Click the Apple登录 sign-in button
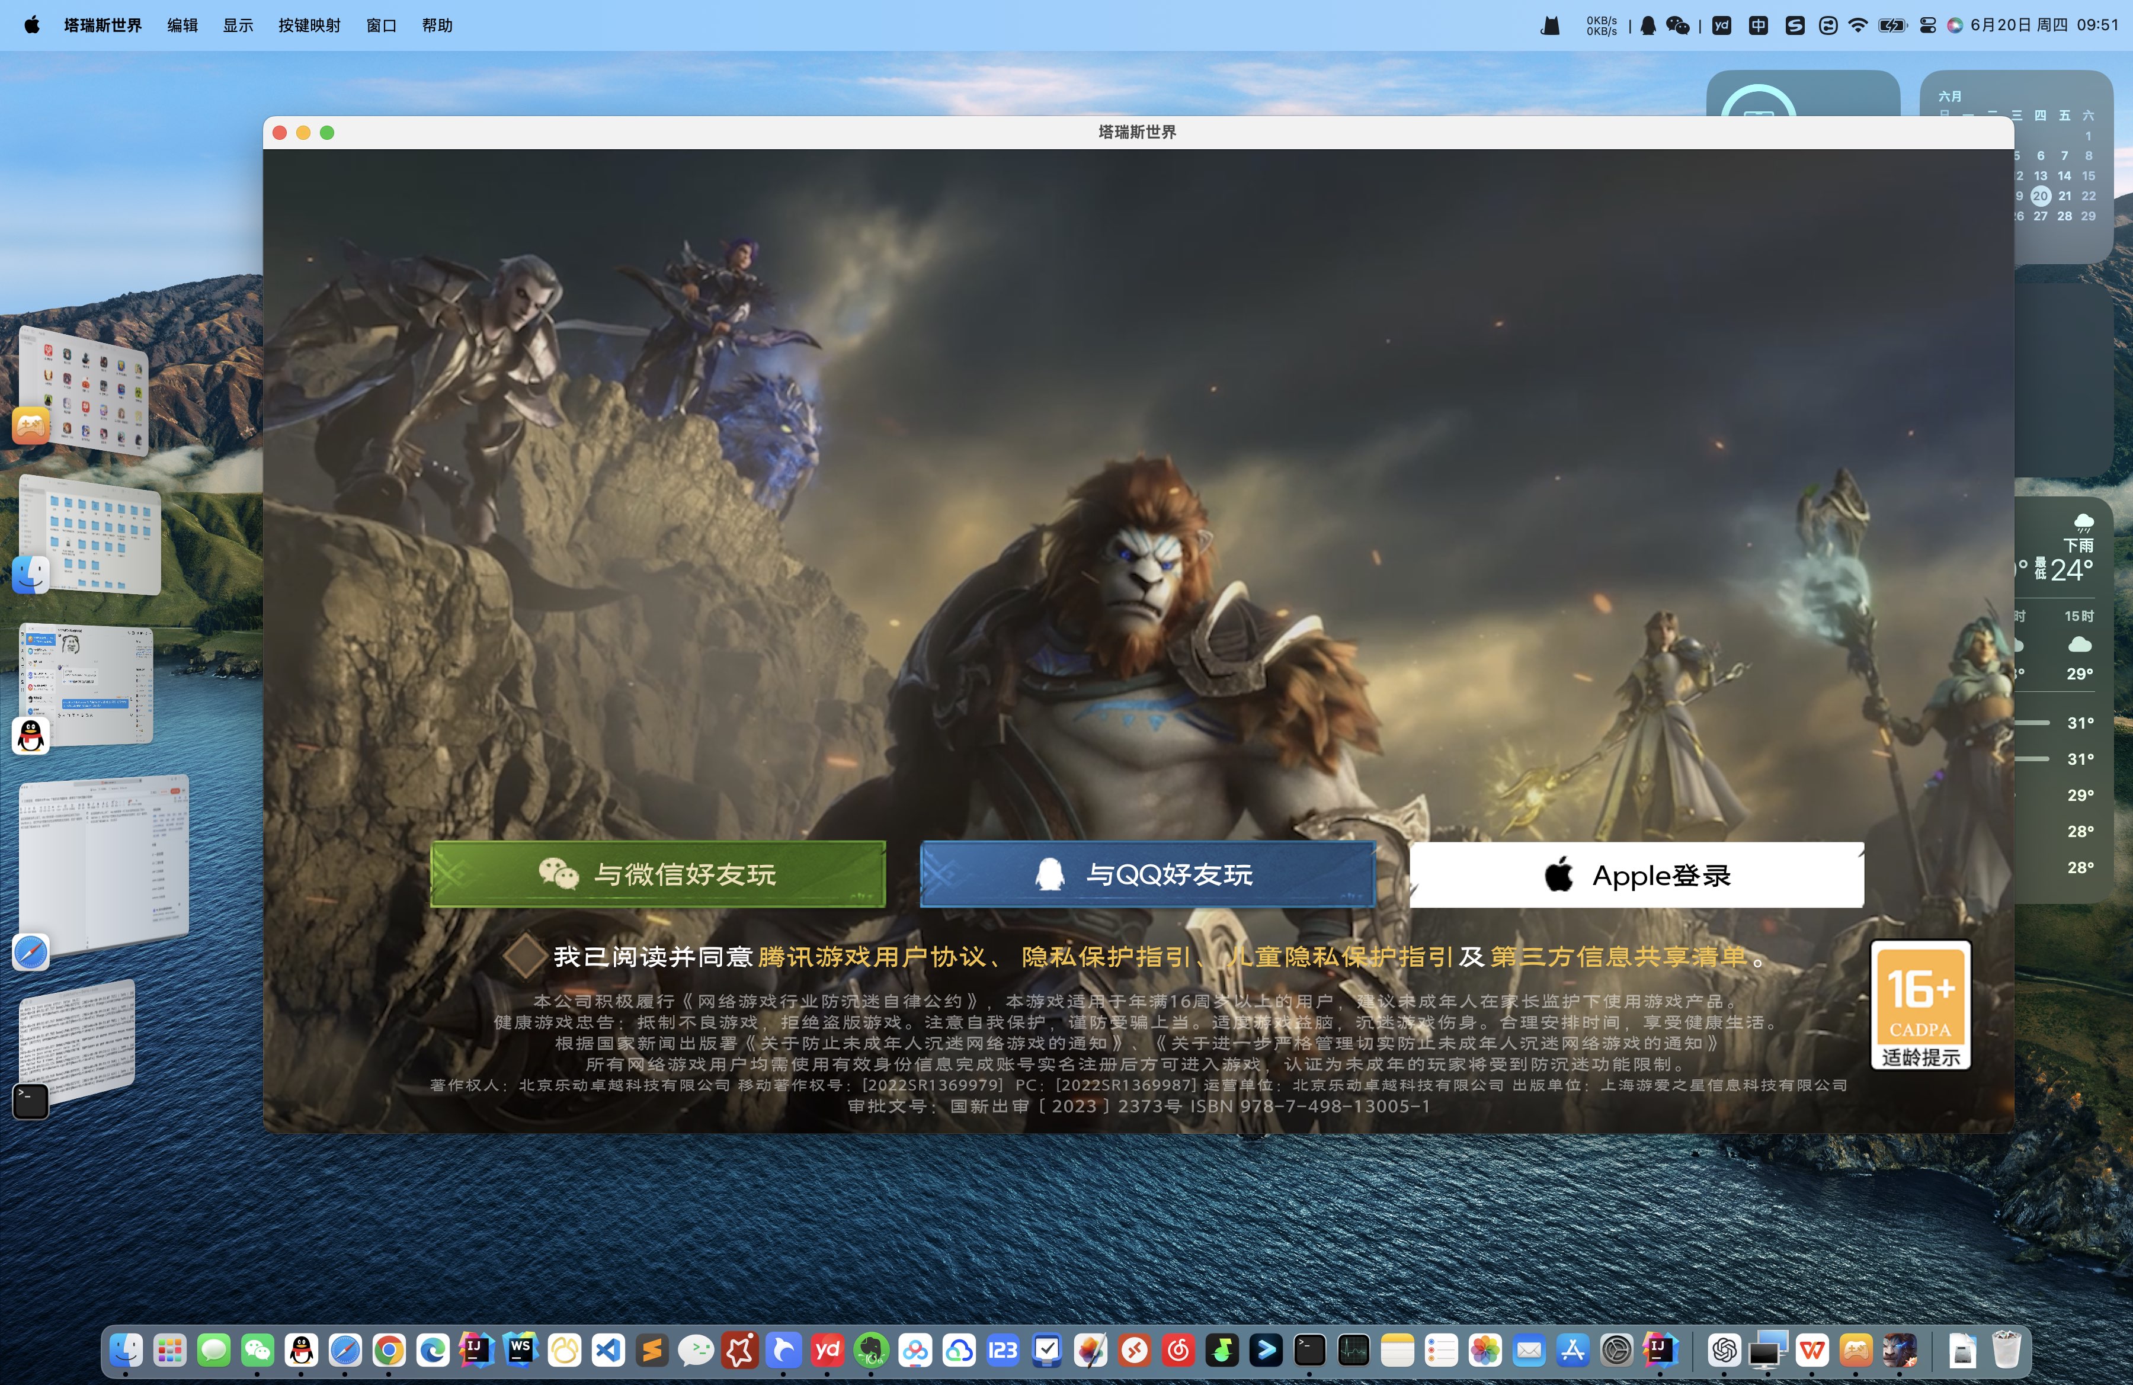Image resolution: width=2133 pixels, height=1385 pixels. tap(1636, 876)
